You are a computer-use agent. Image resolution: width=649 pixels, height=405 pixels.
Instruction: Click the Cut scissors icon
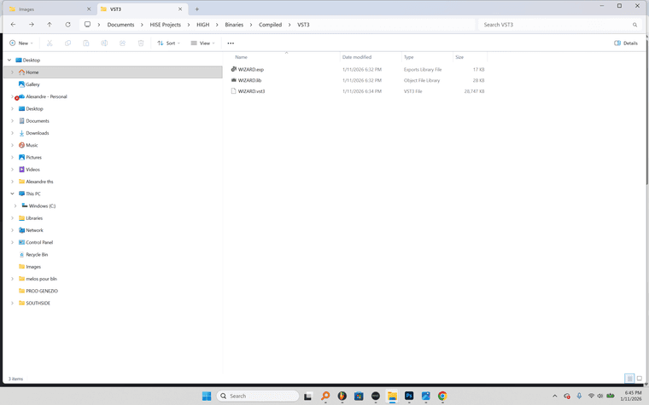click(50, 43)
